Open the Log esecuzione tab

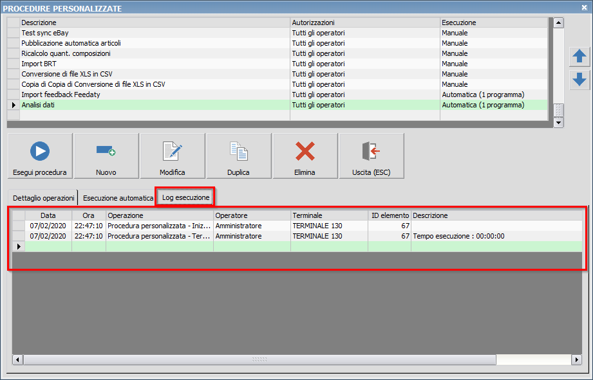185,197
